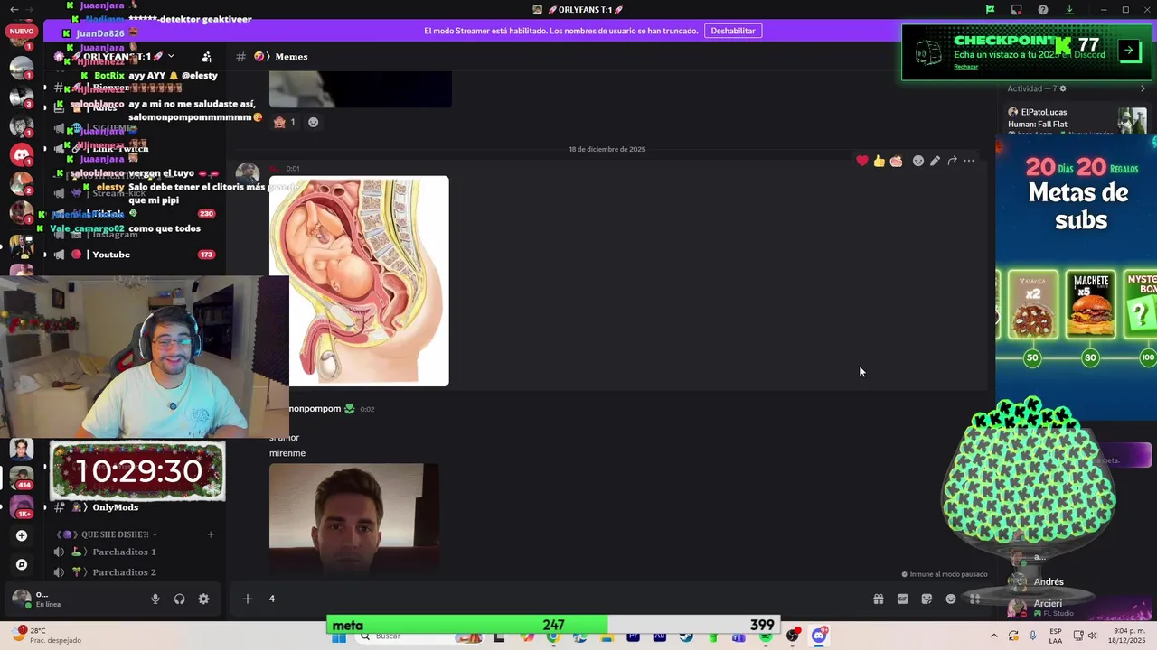Click the Memes channel header title

coord(291,56)
